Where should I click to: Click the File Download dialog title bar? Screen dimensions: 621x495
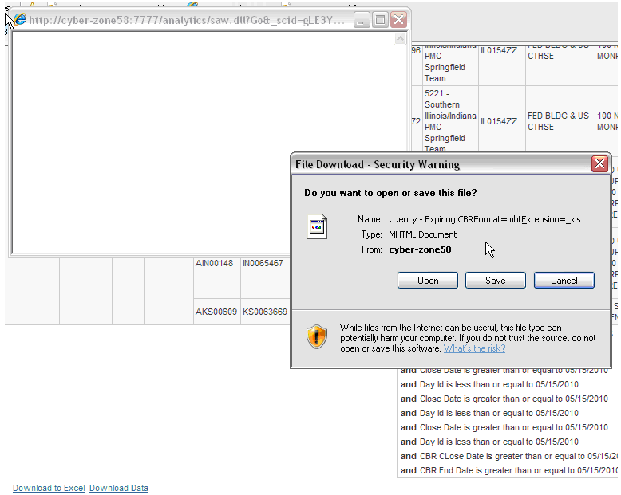pyautogui.click(x=431, y=164)
